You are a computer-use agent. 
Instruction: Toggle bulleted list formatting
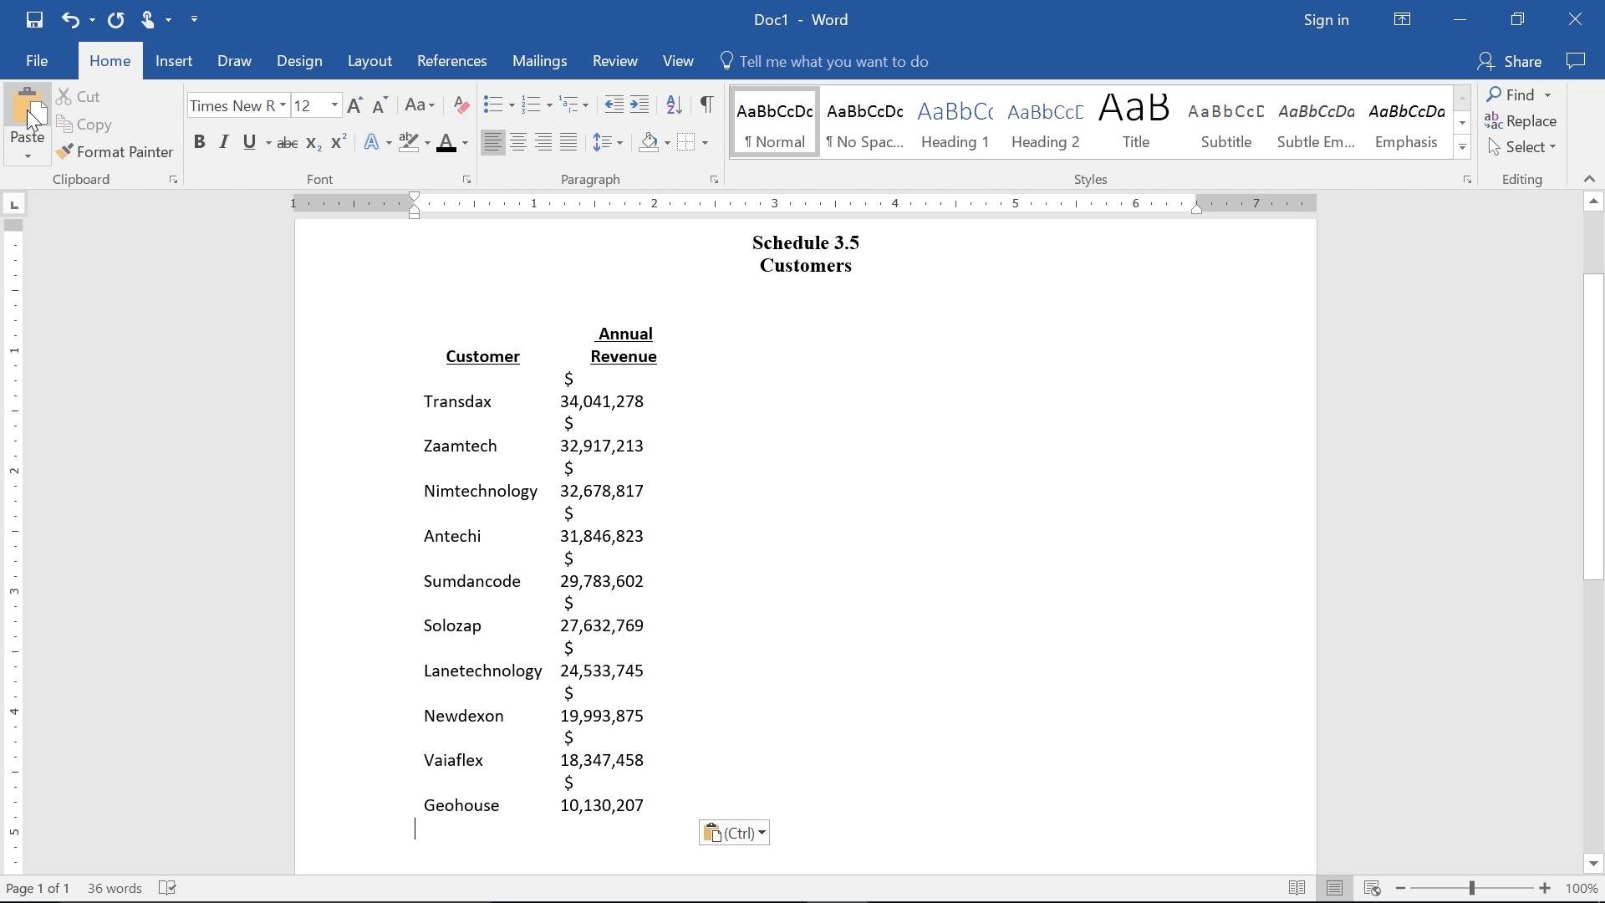point(492,105)
